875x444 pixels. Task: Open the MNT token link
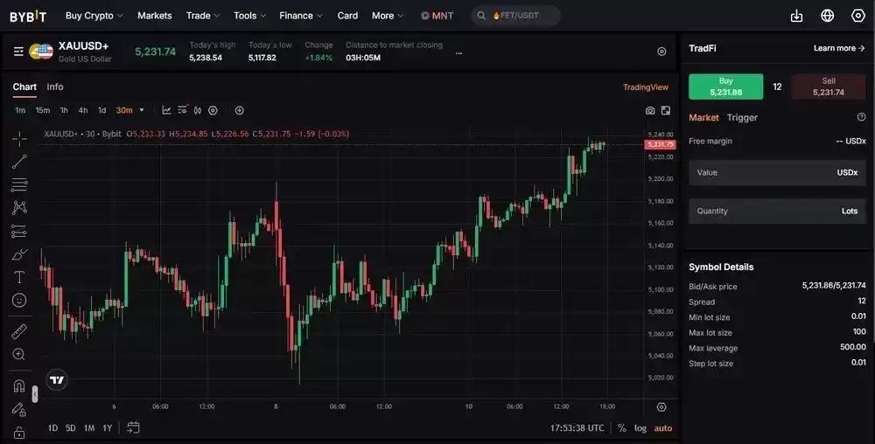tap(437, 16)
